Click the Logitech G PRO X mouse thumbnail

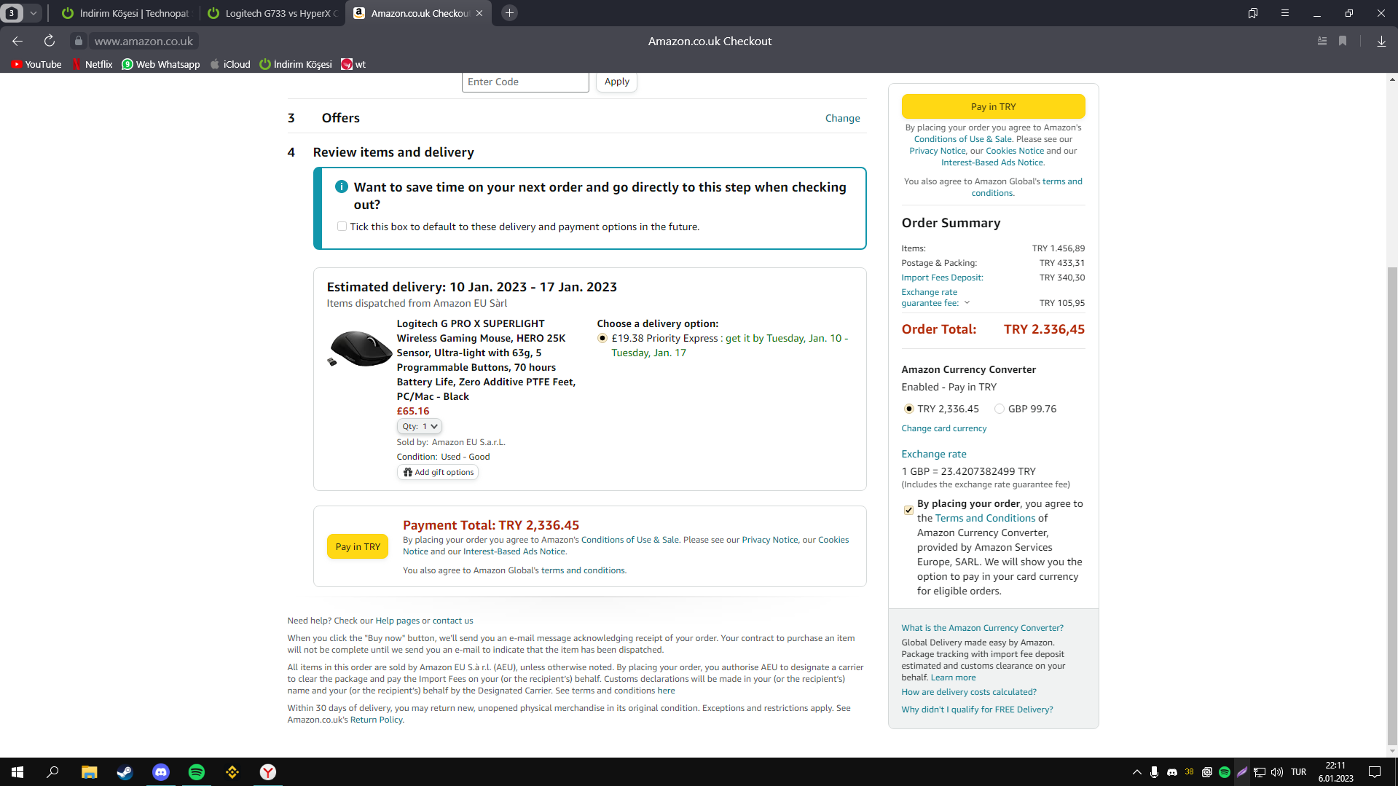click(x=360, y=348)
